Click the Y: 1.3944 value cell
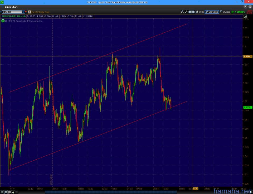 click(x=88, y=16)
